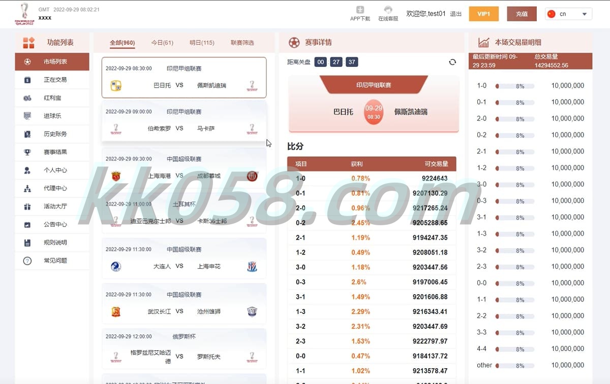
Task: Click the 功能列表 header blocks icon
Action: pyautogui.click(x=28, y=43)
